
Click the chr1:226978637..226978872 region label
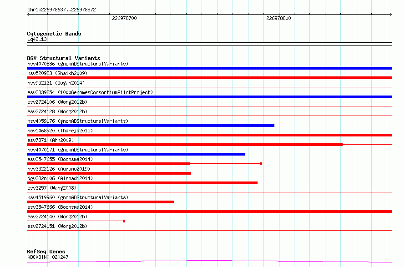point(61,10)
